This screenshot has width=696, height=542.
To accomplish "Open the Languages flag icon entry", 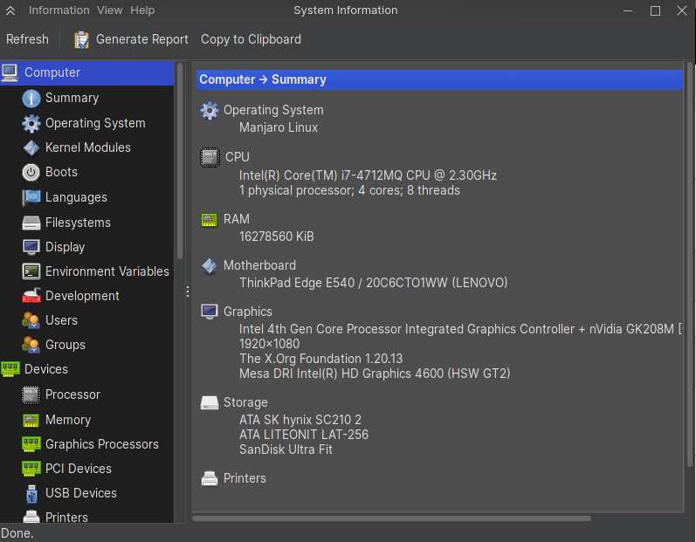I will click(x=31, y=197).
